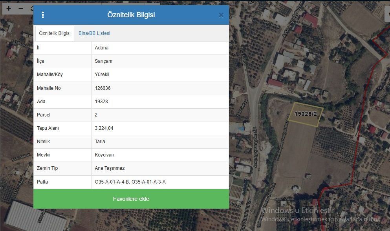The width and height of the screenshot is (390, 231).
Task: Click the Parsel value 2
Action: click(96, 115)
